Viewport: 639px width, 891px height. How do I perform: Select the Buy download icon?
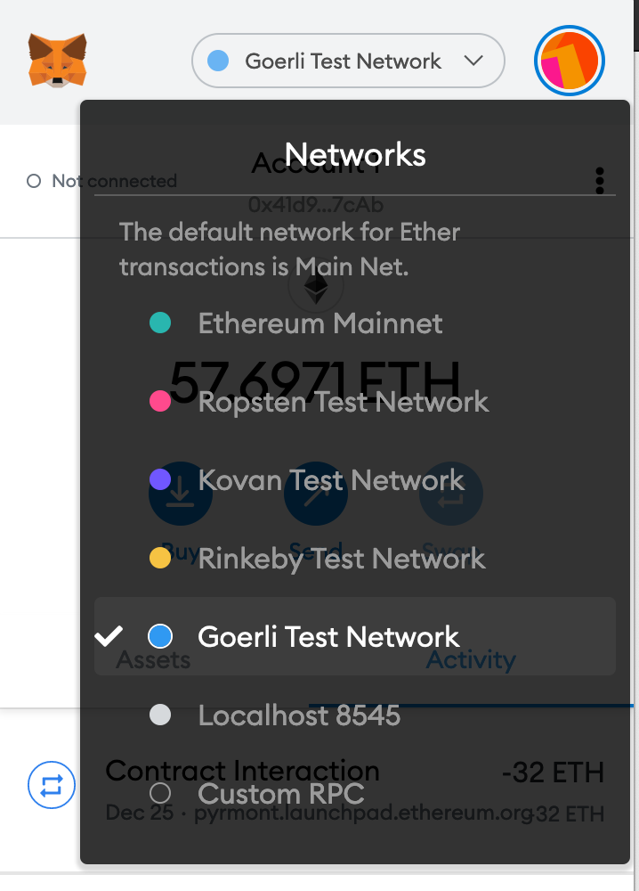pos(181,494)
